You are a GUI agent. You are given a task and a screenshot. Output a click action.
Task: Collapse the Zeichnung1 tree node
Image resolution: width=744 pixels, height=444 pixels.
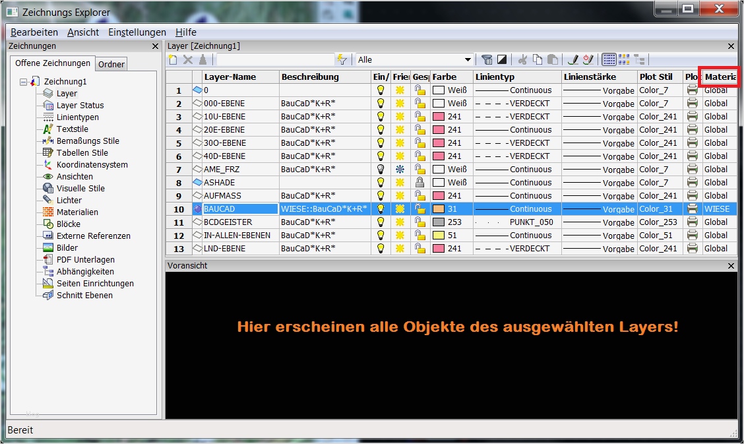point(23,82)
